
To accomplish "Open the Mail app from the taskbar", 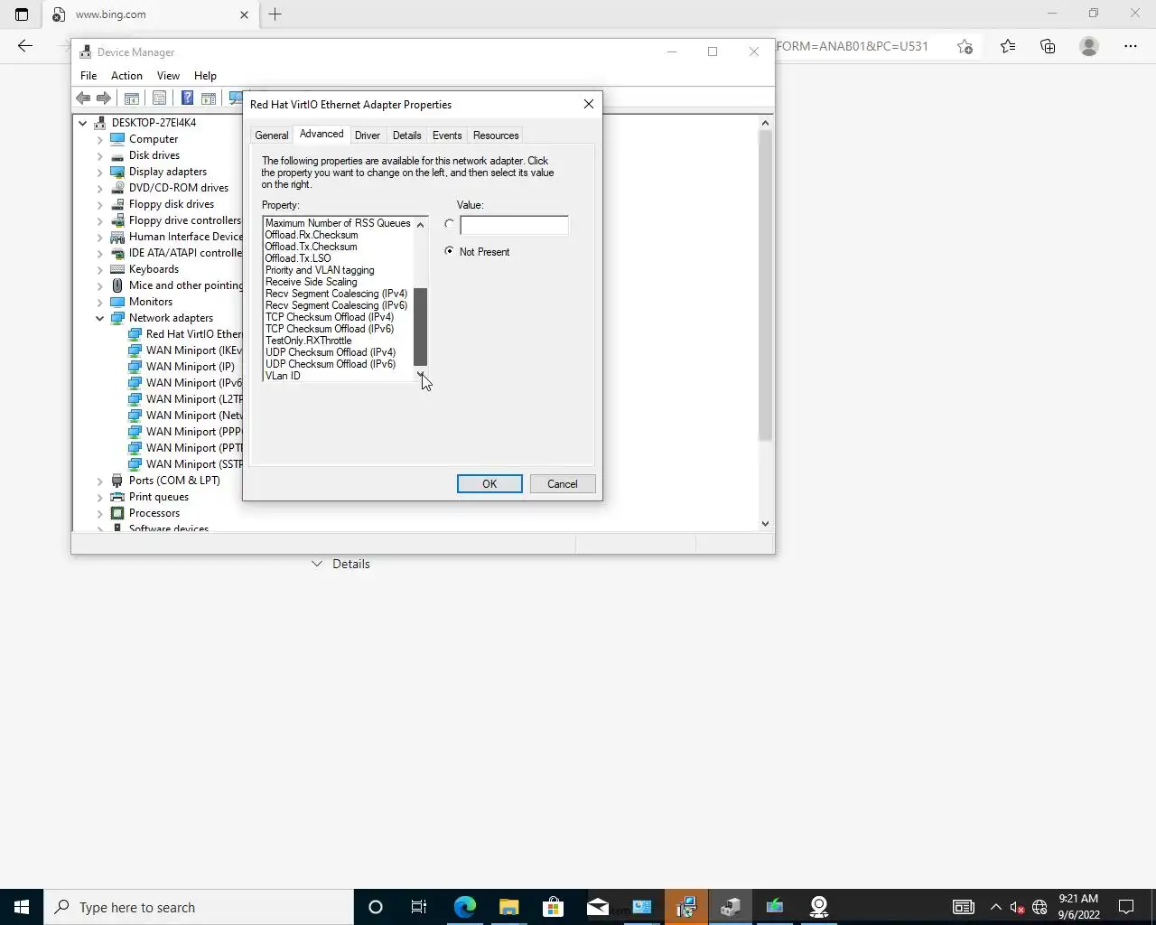I will point(598,907).
